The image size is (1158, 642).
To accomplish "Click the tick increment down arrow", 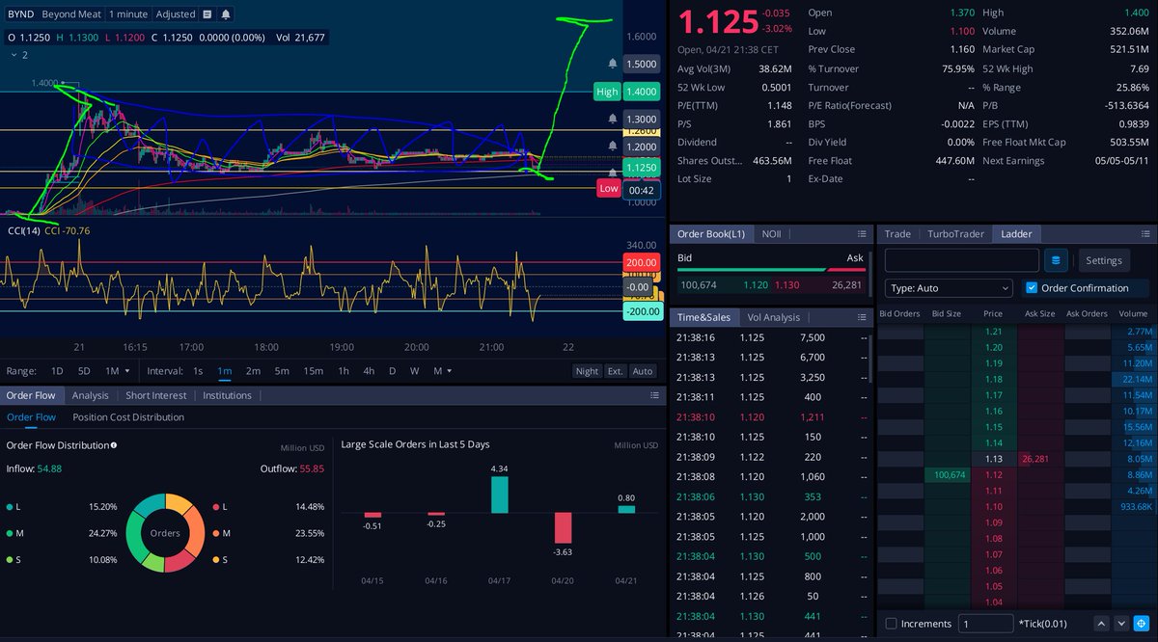I will coord(1120,624).
